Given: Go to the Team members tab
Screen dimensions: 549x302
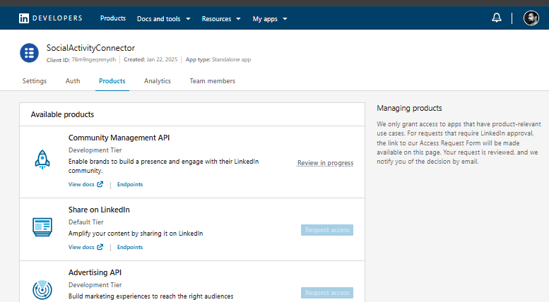Looking at the screenshot, I should tap(212, 81).
